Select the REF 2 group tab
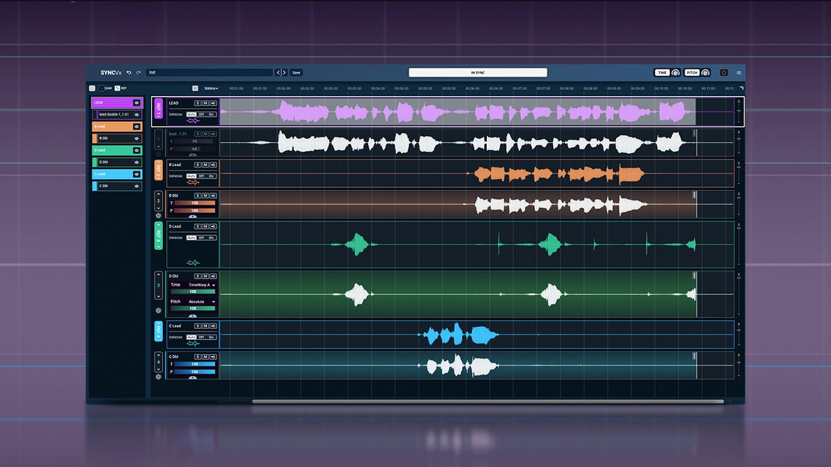This screenshot has width=831, height=467. tap(158, 171)
